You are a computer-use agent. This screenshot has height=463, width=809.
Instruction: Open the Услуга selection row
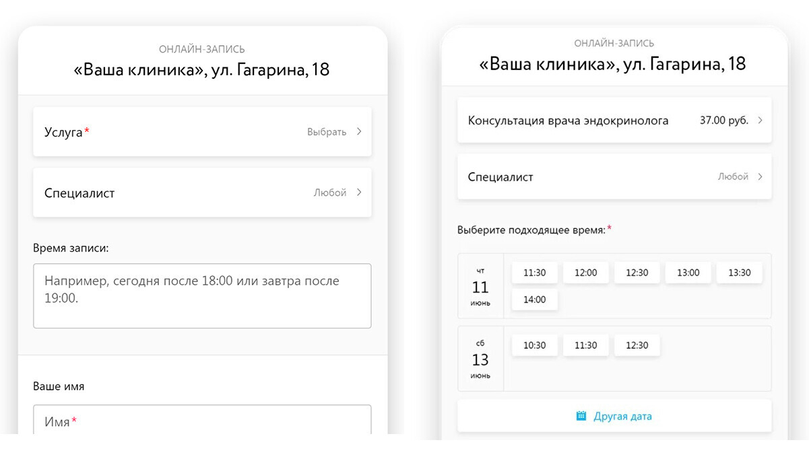202,132
